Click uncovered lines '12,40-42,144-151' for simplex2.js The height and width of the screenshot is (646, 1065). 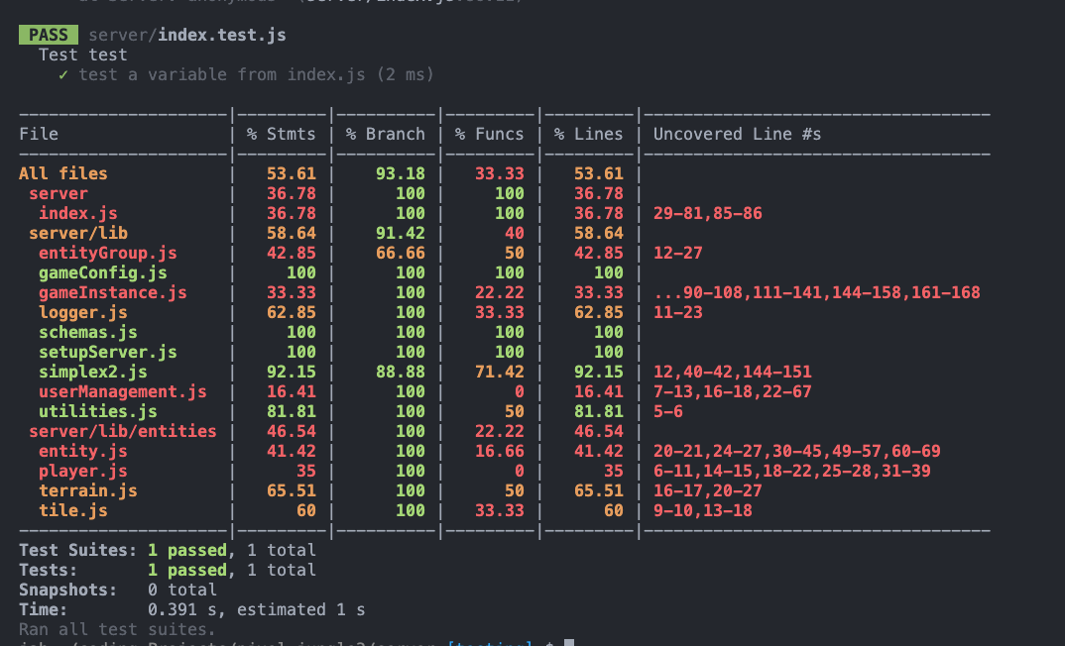[x=732, y=372]
